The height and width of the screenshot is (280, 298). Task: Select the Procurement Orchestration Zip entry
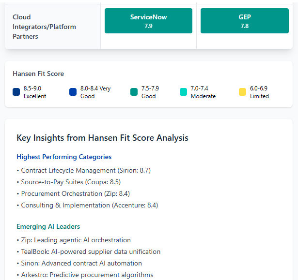pyautogui.click(x=75, y=193)
